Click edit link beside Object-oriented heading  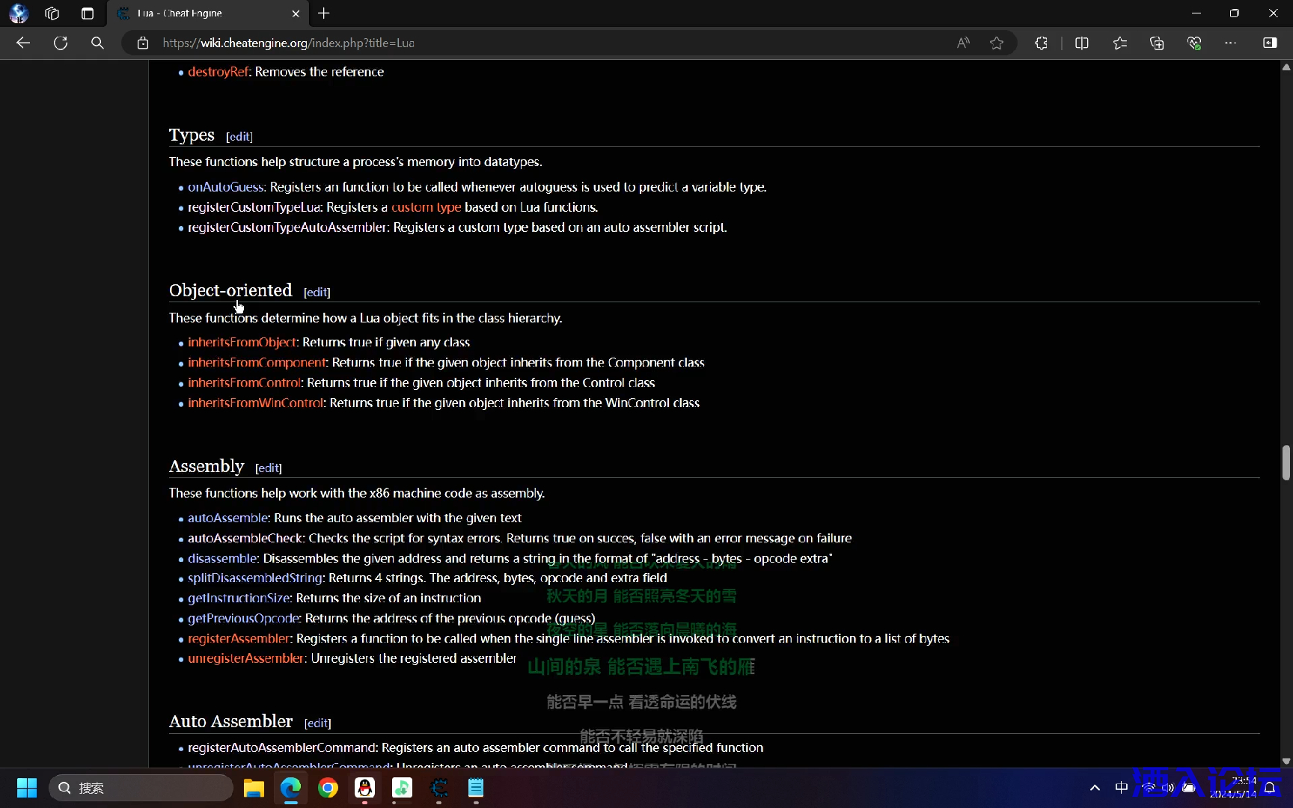(317, 292)
